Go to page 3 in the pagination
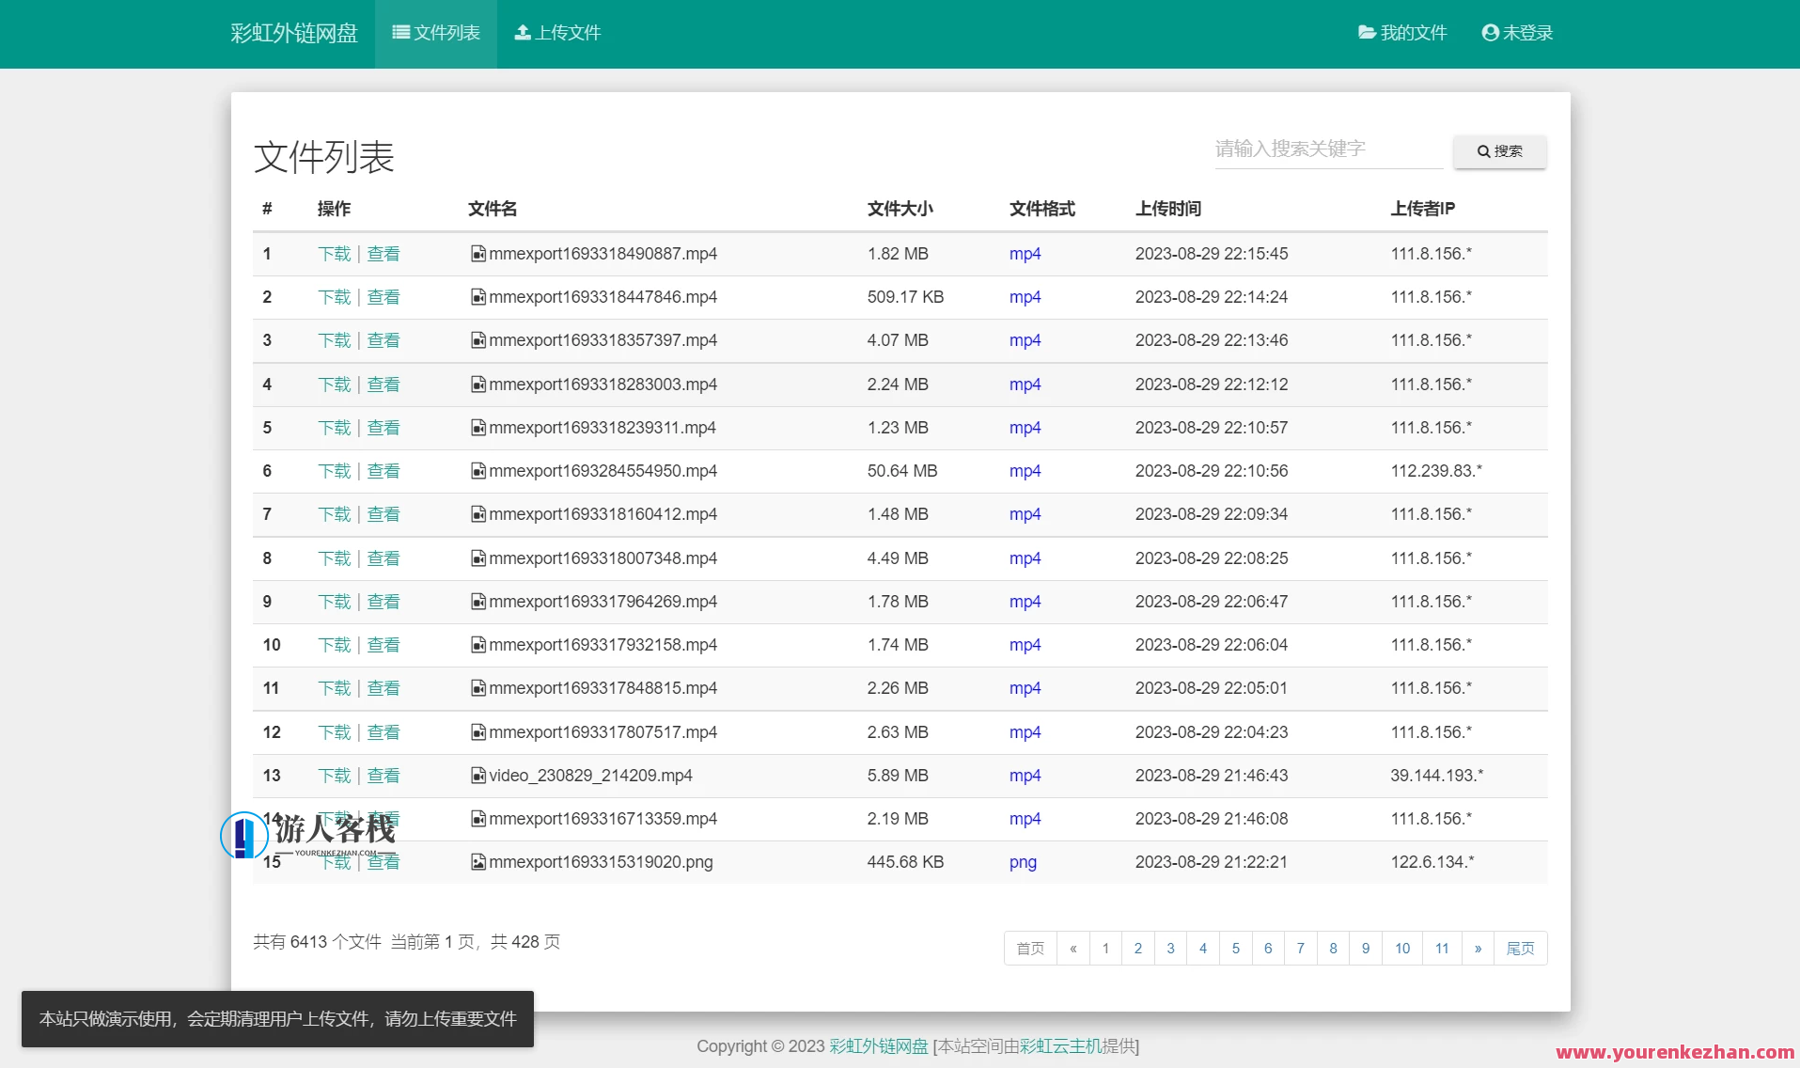Image resolution: width=1800 pixels, height=1068 pixels. pyautogui.click(x=1170, y=949)
